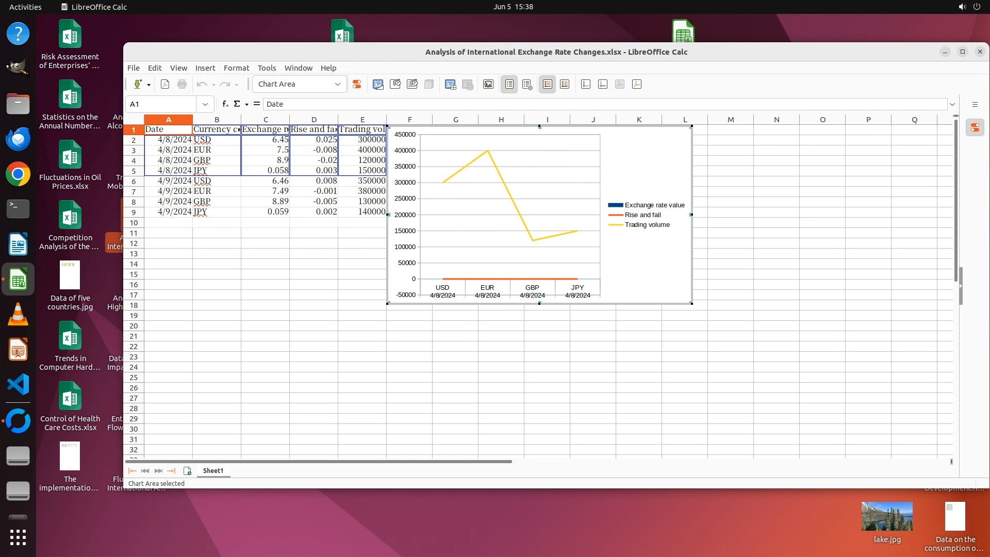Click the X Axis toolbar icon
This screenshot has width=990, height=557.
[586, 84]
